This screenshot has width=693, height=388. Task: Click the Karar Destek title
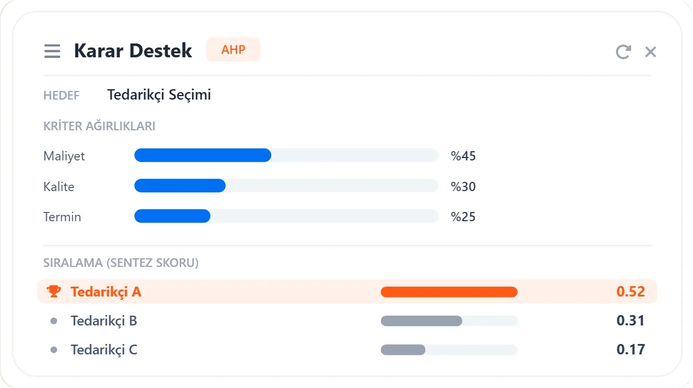133,50
